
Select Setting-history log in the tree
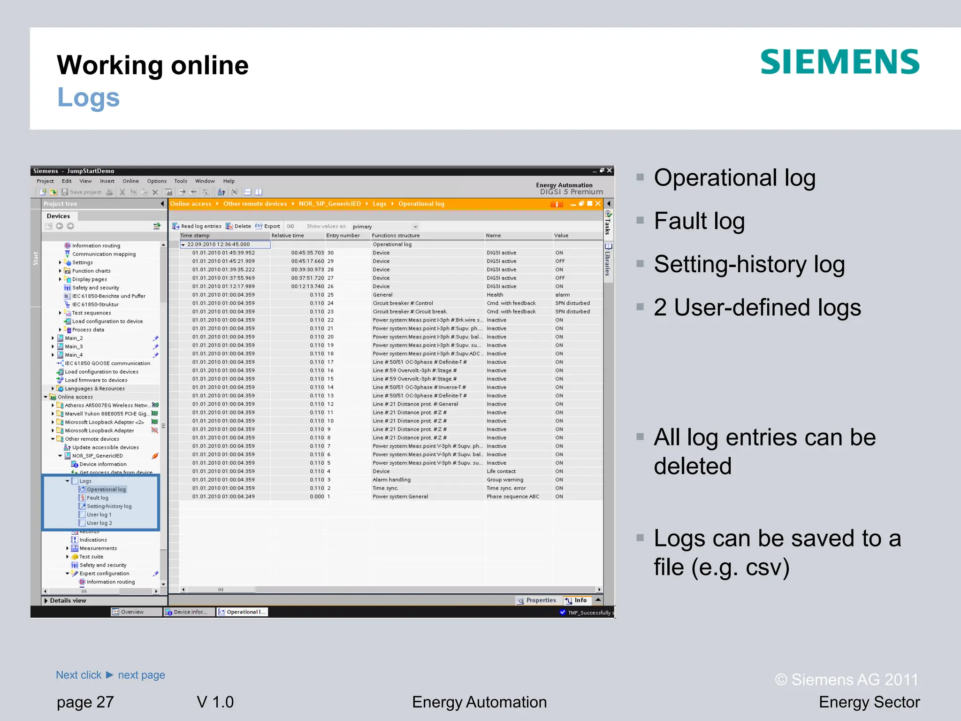point(109,506)
